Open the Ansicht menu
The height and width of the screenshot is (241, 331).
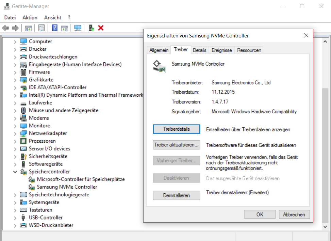[53, 18]
